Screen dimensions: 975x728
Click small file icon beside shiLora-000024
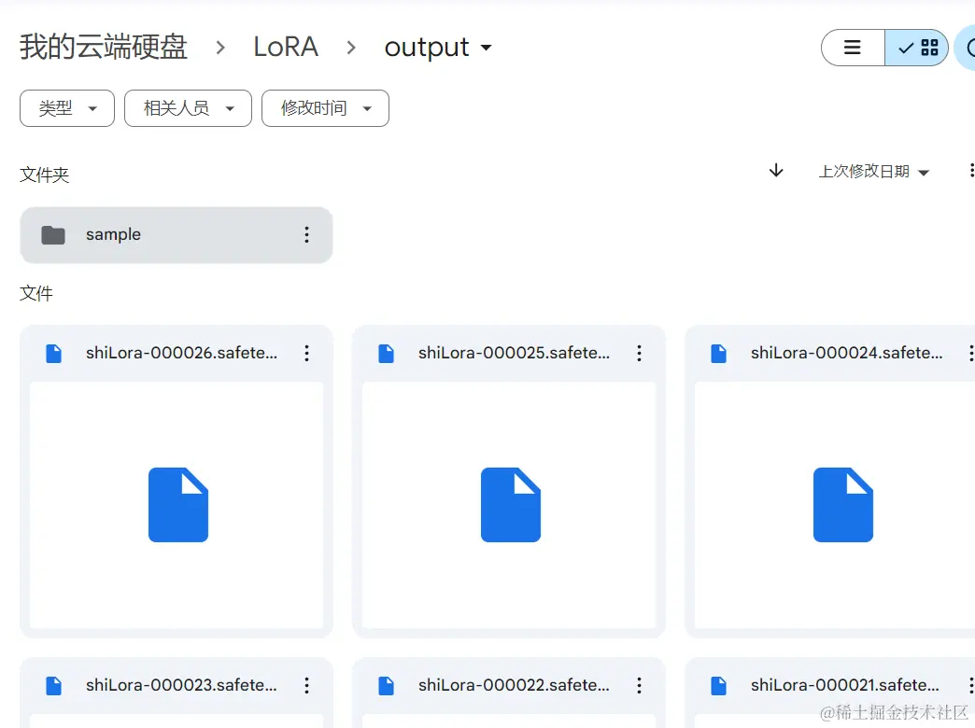pyautogui.click(x=719, y=354)
